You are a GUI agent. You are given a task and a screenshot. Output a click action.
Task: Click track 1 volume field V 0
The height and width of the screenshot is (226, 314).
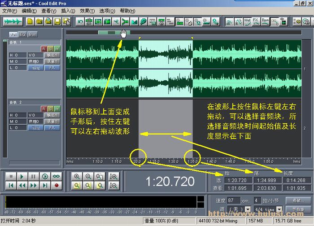pos(35,55)
